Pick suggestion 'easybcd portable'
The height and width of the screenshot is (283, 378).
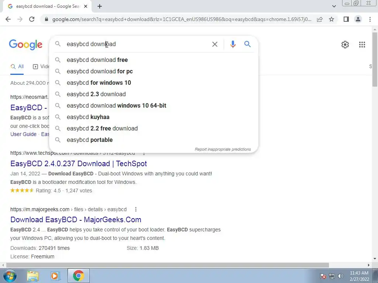click(154, 140)
